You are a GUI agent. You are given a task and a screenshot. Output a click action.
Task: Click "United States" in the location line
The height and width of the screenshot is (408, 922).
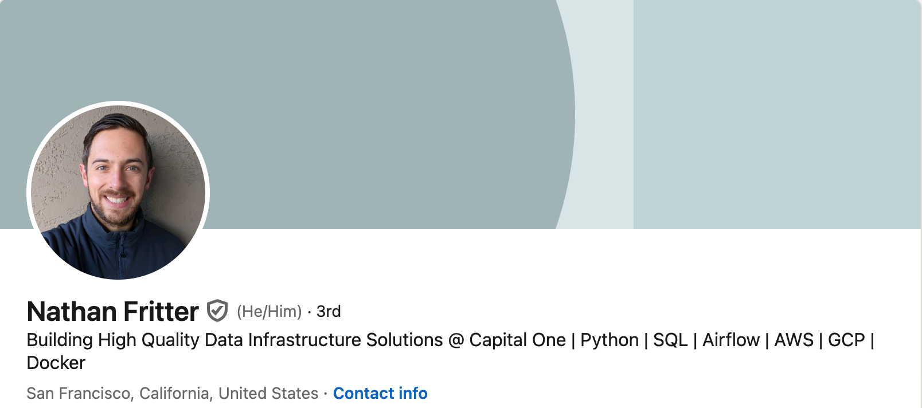[268, 393]
